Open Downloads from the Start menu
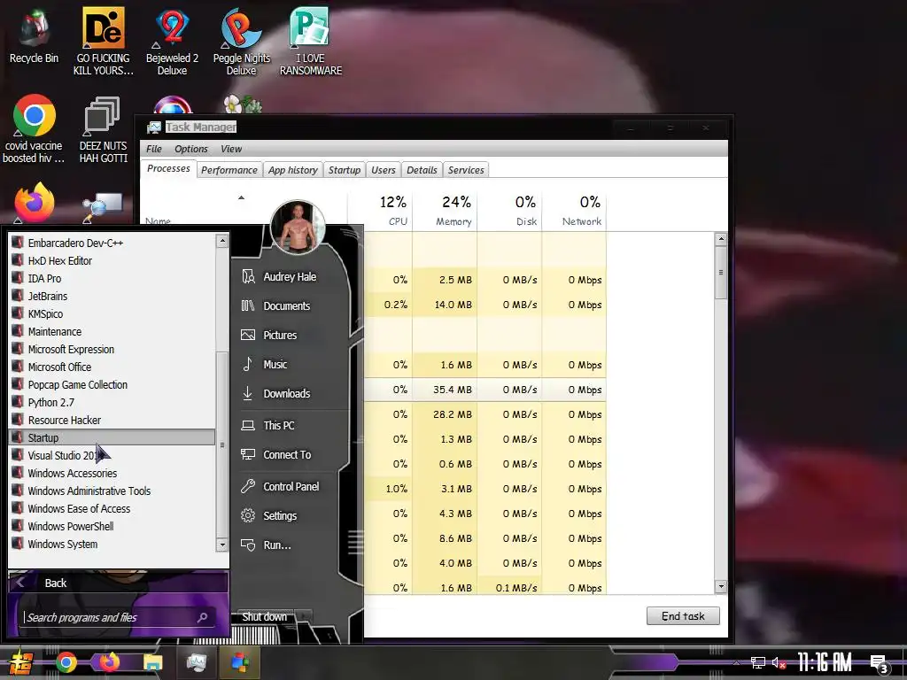 click(286, 394)
